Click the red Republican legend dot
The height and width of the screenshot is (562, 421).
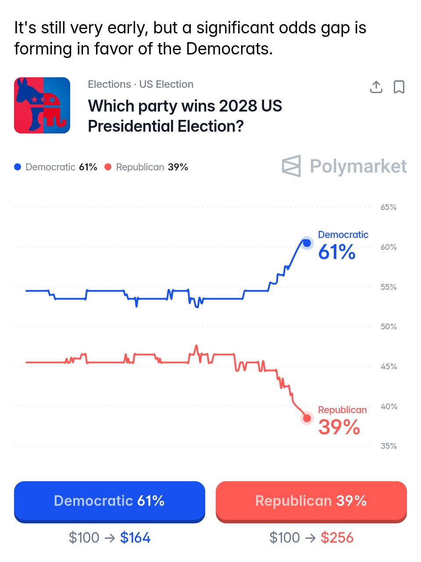point(108,167)
